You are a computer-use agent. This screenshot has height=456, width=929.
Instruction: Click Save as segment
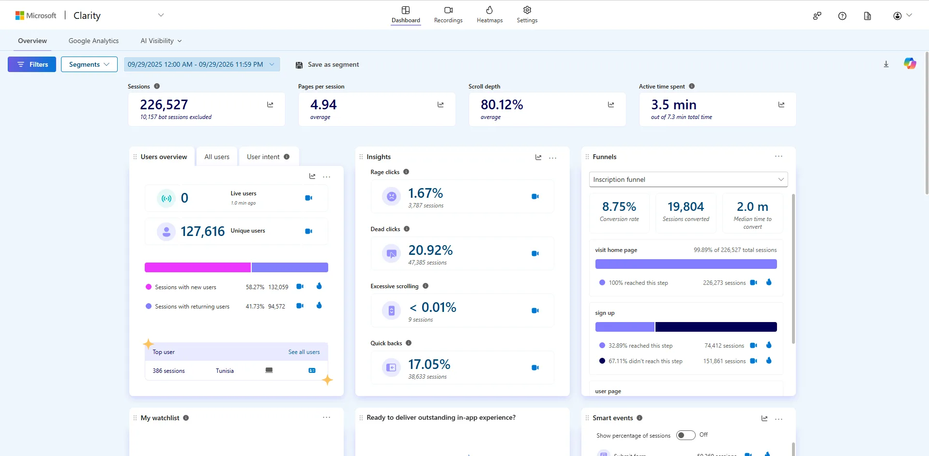[327, 64]
